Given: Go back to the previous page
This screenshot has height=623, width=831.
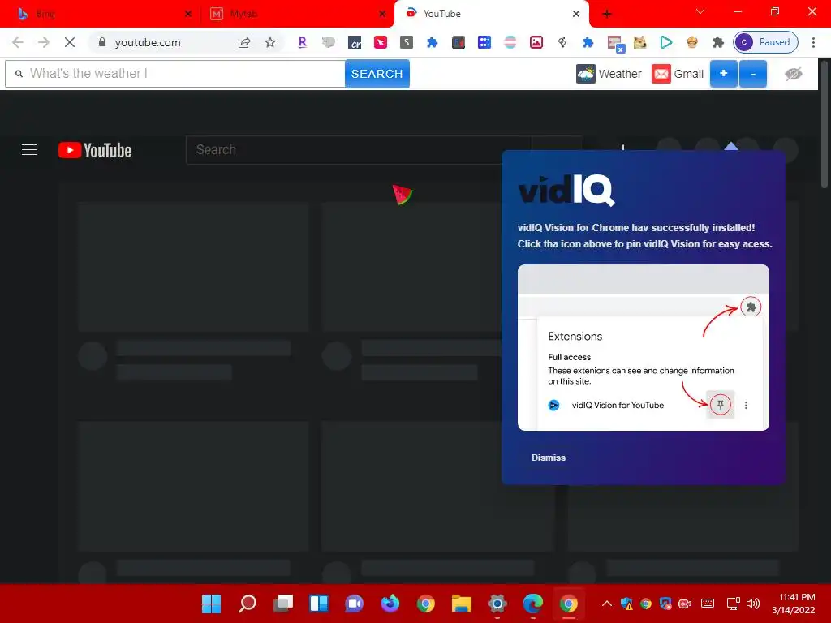Looking at the screenshot, I should 18,42.
